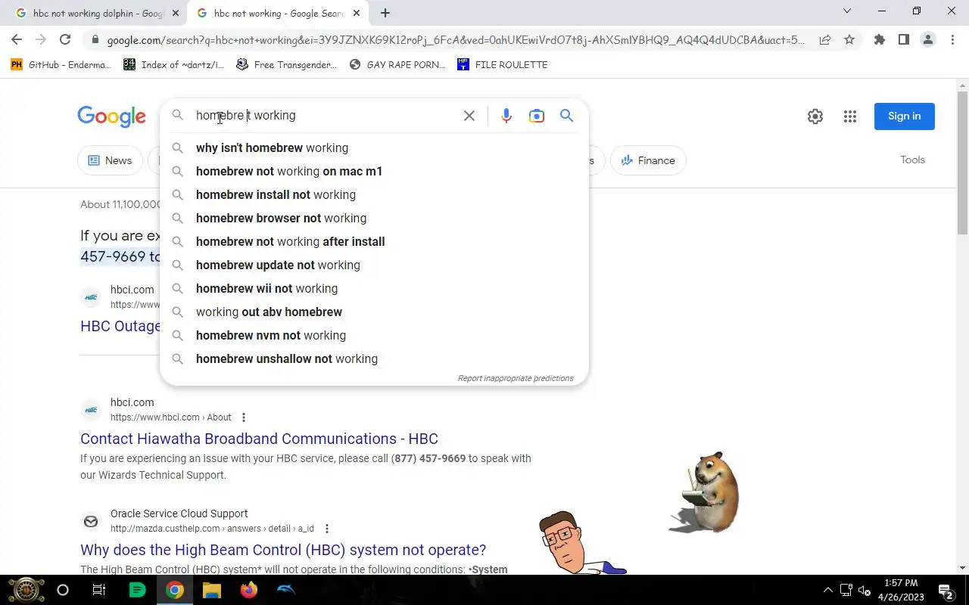The width and height of the screenshot is (969, 605).
Task: Click the Sign in button
Action: click(x=905, y=116)
